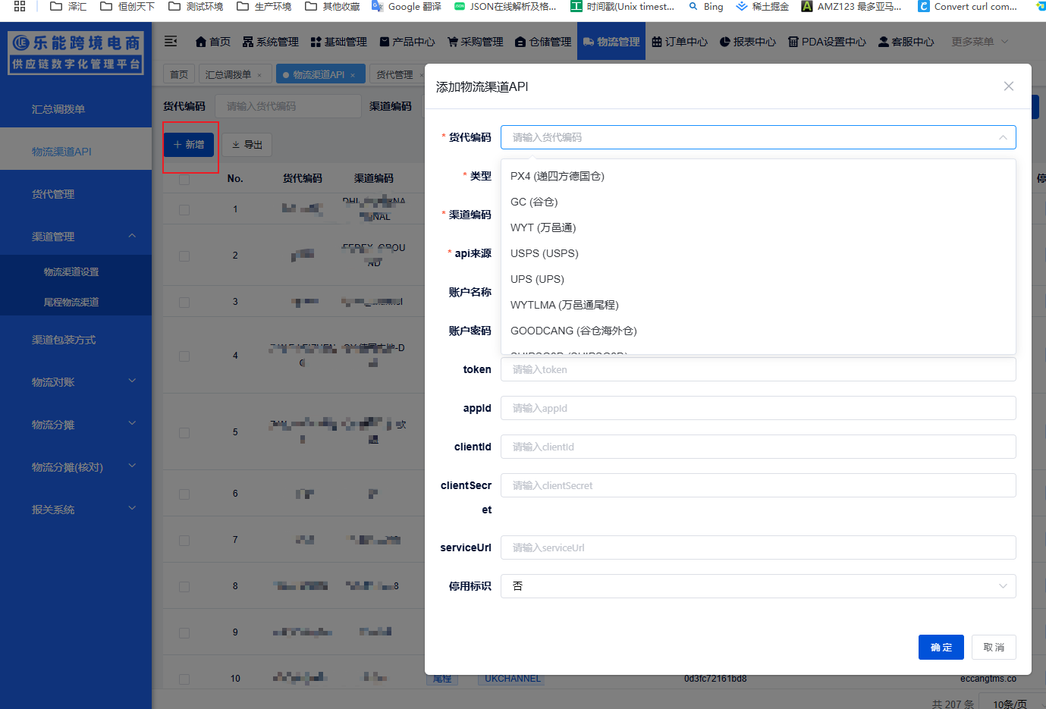Click the 采购管理 shopping cart icon

(453, 42)
